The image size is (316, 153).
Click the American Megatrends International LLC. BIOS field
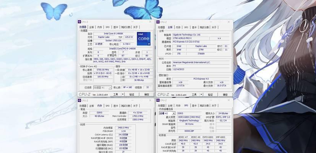click(201, 62)
